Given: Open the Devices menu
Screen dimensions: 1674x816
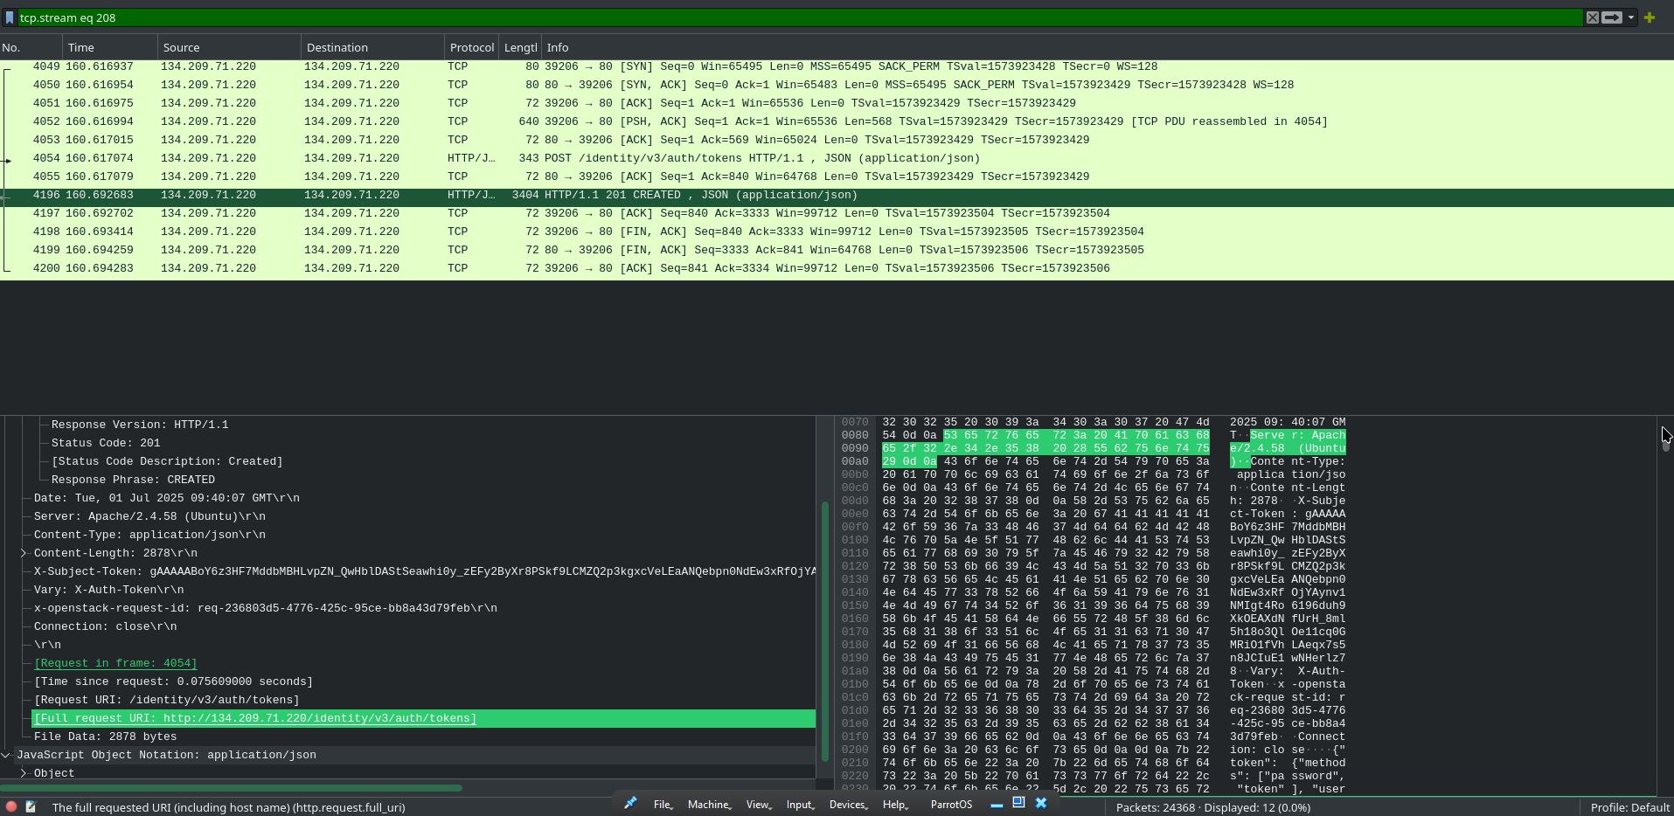Looking at the screenshot, I should click(x=846, y=805).
